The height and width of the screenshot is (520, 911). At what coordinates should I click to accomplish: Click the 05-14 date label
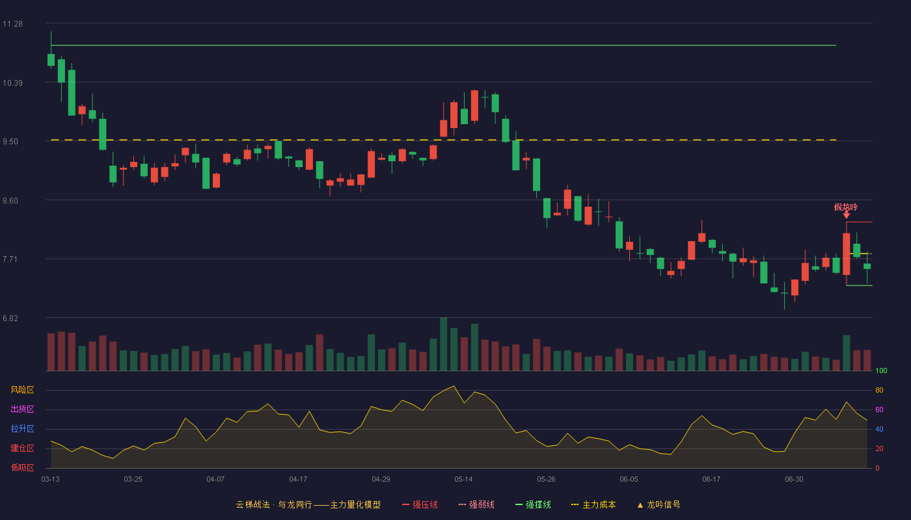[463, 479]
